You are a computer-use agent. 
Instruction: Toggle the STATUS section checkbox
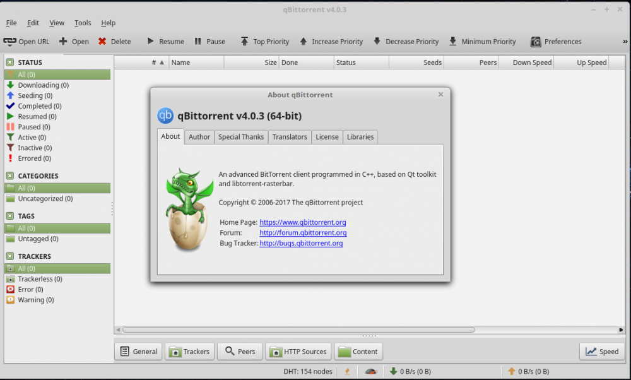(10, 62)
